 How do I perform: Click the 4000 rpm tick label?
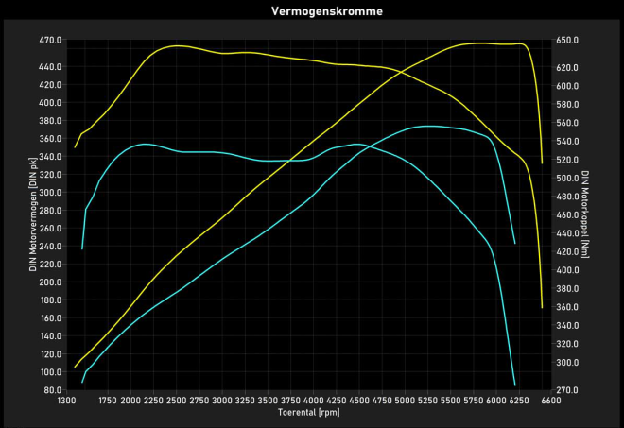[x=314, y=402]
